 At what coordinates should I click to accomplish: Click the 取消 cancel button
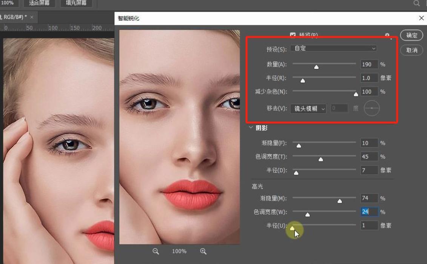click(x=411, y=50)
